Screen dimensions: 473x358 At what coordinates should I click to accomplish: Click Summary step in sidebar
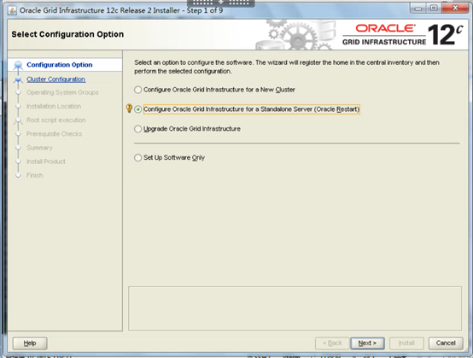pos(39,148)
